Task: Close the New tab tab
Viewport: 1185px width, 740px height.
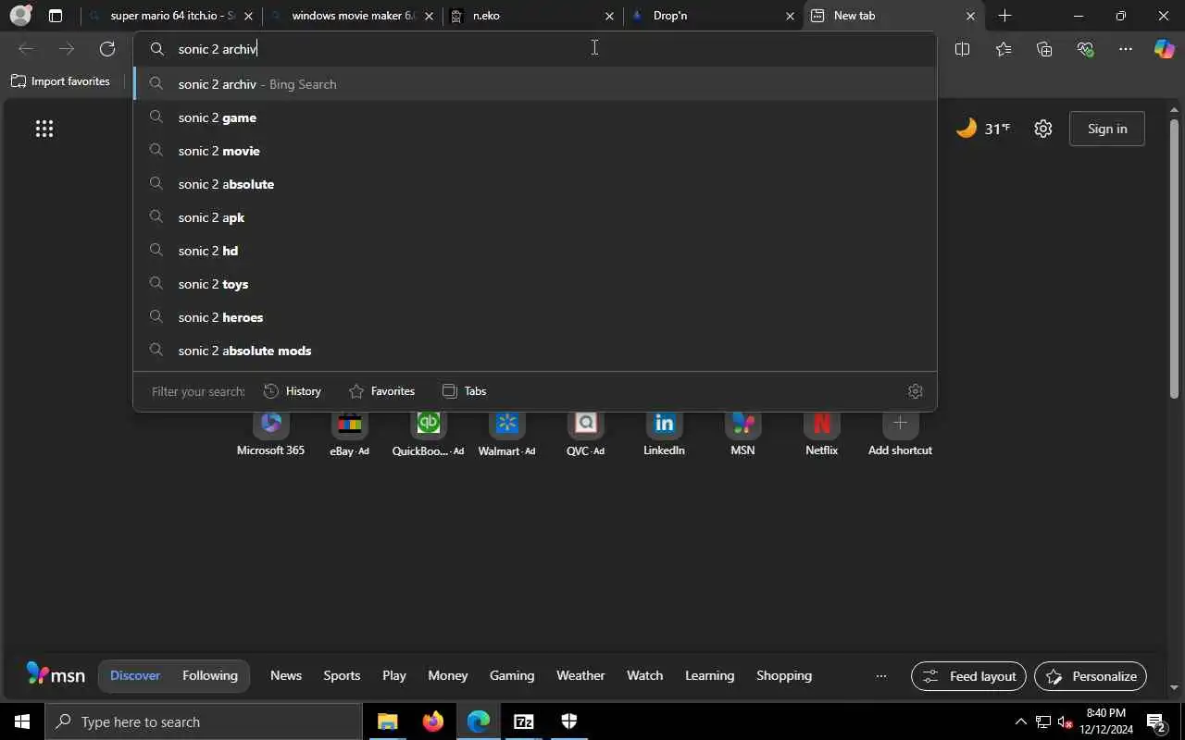Action: 970,16
